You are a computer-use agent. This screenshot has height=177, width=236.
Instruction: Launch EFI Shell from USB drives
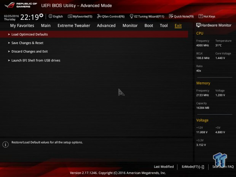click(x=36, y=61)
